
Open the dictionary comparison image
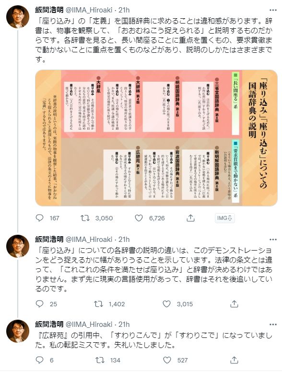pyautogui.click(x=156, y=138)
